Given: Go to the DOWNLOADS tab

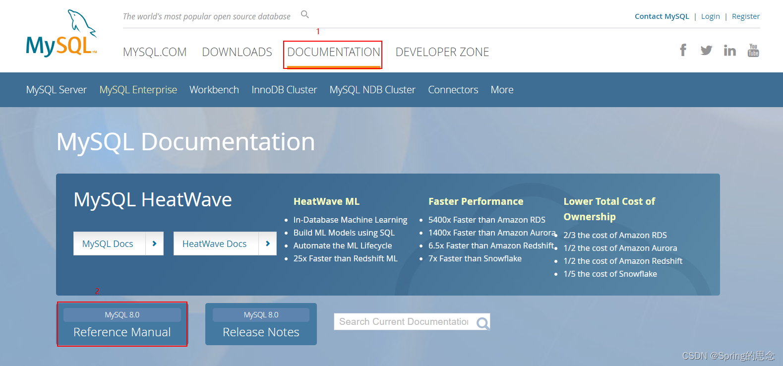Looking at the screenshot, I should (x=237, y=52).
